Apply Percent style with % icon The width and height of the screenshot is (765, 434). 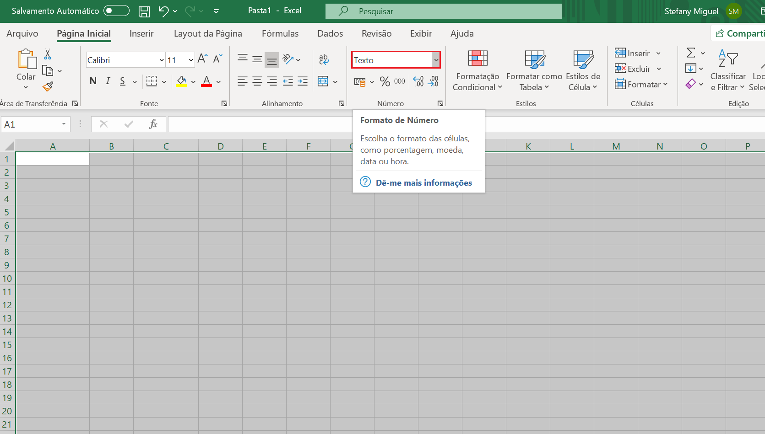click(x=385, y=81)
